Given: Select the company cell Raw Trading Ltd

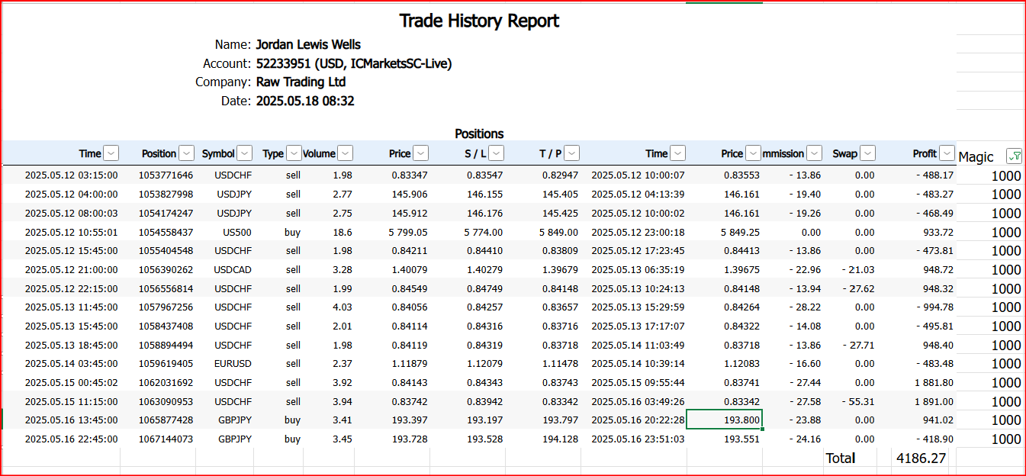Looking at the screenshot, I should point(301,82).
